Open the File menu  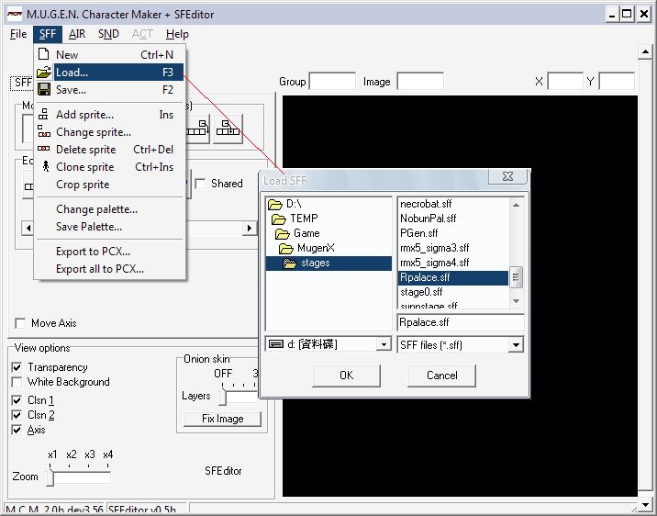[18, 34]
